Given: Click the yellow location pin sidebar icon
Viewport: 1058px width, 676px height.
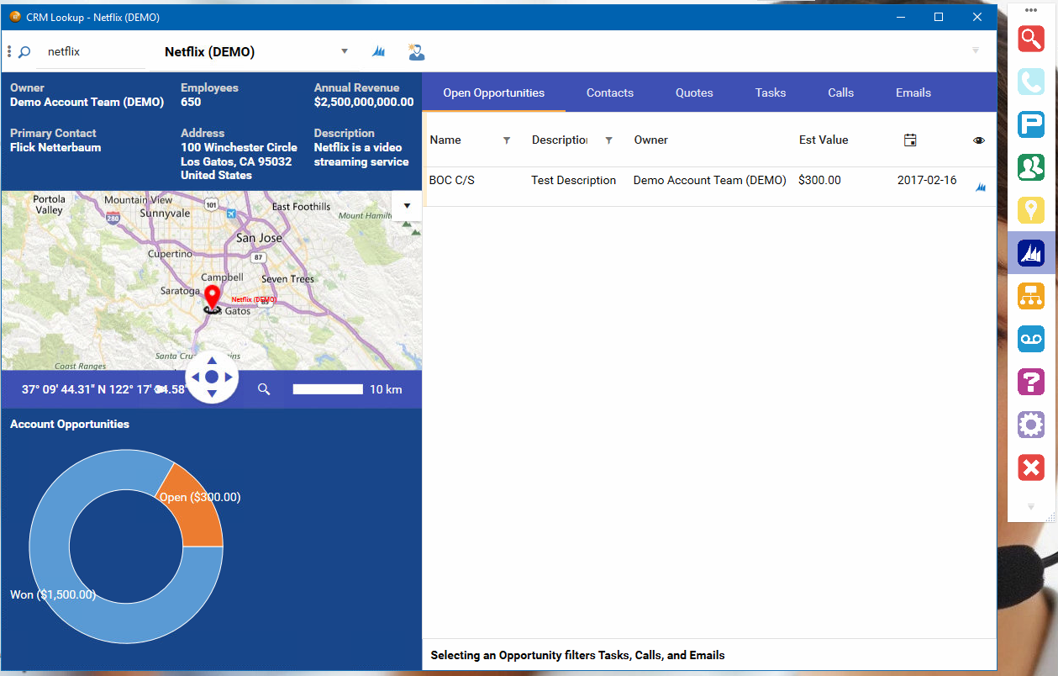Looking at the screenshot, I should (1031, 210).
